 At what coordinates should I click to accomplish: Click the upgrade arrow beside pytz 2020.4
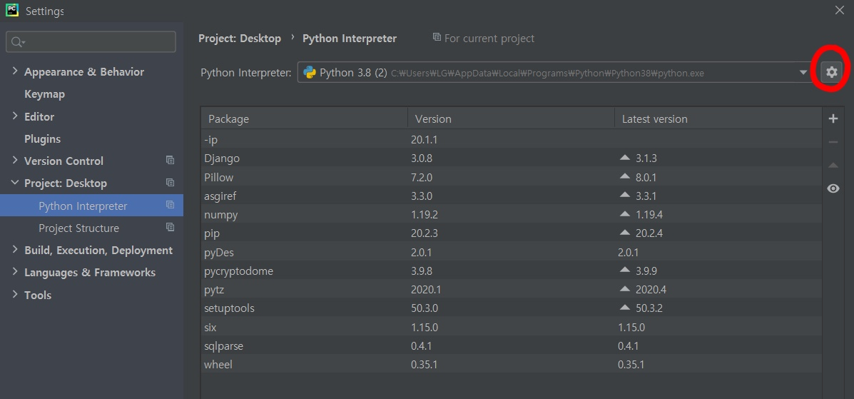pos(625,289)
